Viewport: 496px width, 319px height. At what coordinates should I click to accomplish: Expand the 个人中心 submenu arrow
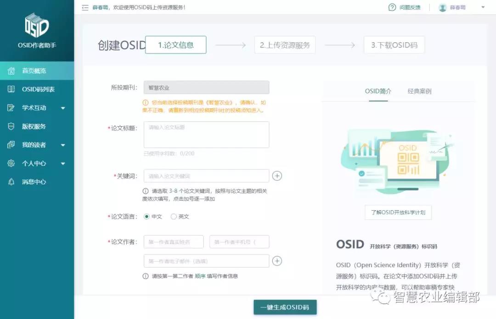click(x=63, y=163)
